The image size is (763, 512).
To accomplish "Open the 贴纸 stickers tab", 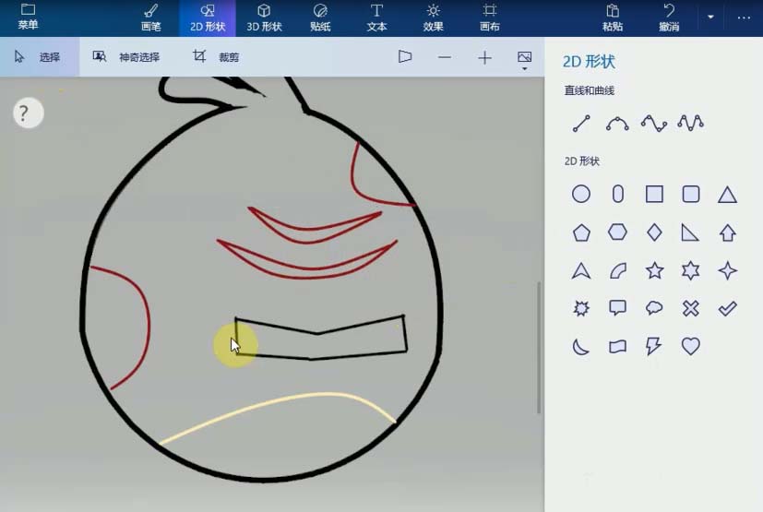I will (x=320, y=18).
